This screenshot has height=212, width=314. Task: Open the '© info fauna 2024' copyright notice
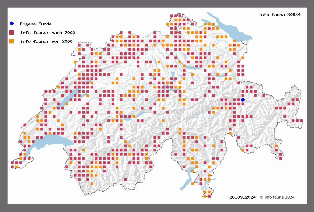coord(277,197)
